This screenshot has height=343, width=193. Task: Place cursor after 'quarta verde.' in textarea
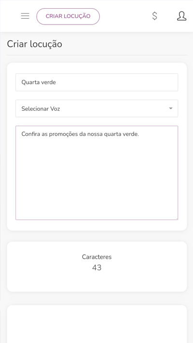tap(139, 134)
